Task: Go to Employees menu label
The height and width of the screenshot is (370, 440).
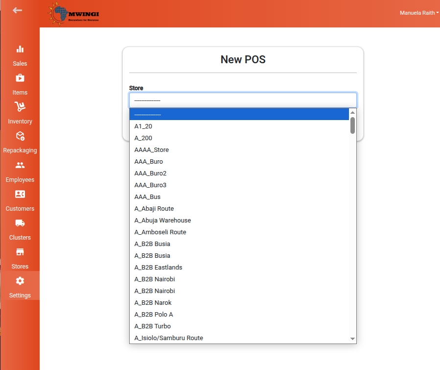Action: (x=20, y=179)
